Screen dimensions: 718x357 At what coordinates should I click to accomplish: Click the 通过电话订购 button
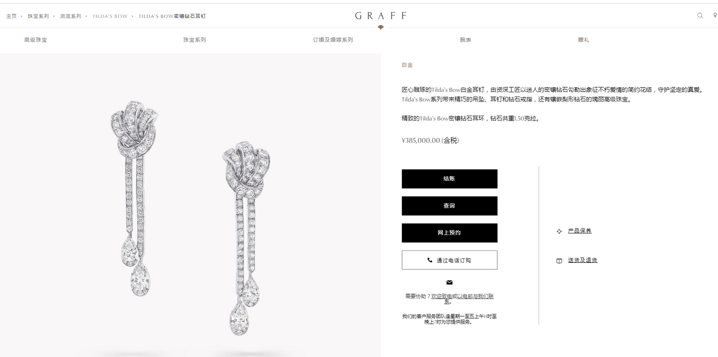449,260
